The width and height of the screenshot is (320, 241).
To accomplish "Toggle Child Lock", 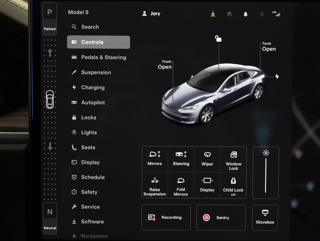I will (x=233, y=185).
